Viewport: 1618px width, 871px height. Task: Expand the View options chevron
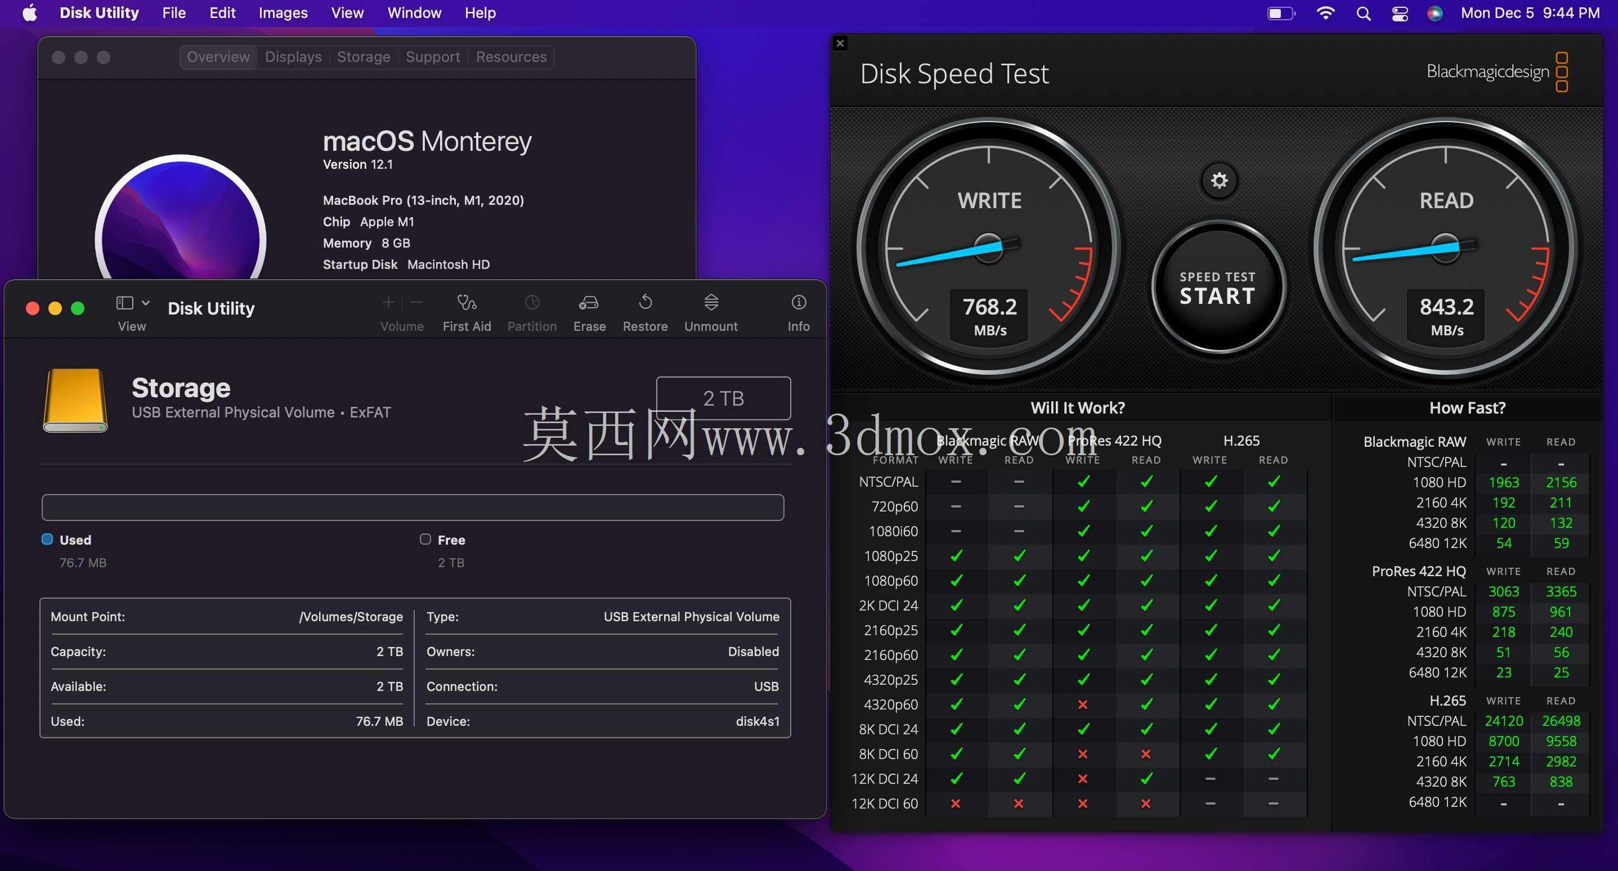(146, 303)
